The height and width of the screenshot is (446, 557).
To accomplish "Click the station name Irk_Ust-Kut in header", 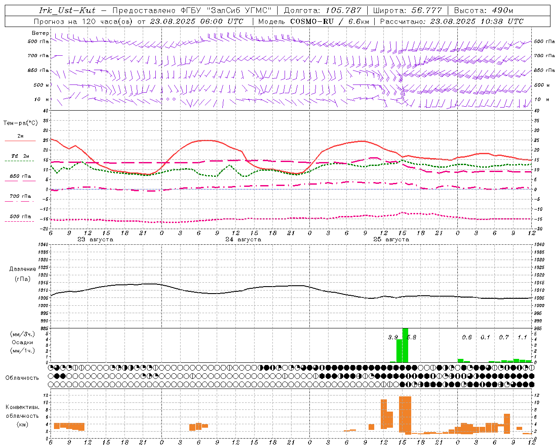I will tap(67, 10).
